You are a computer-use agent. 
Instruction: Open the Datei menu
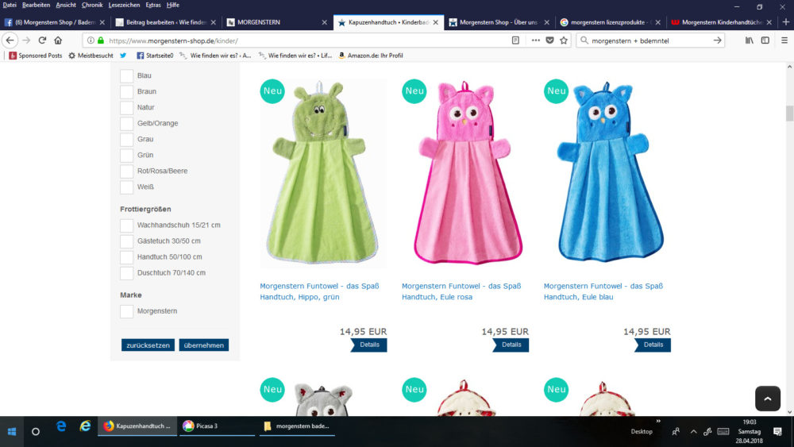pos(10,5)
